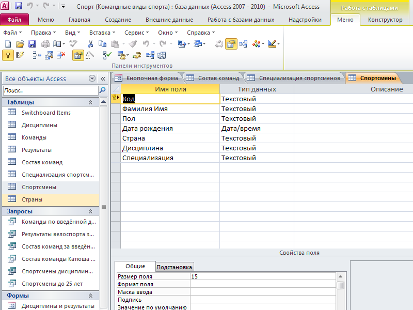
Task: Collapse the Таблицы group
Action: point(91,102)
